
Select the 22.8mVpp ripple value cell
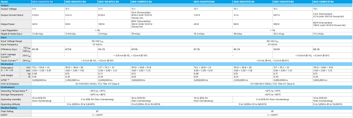(38, 34)
